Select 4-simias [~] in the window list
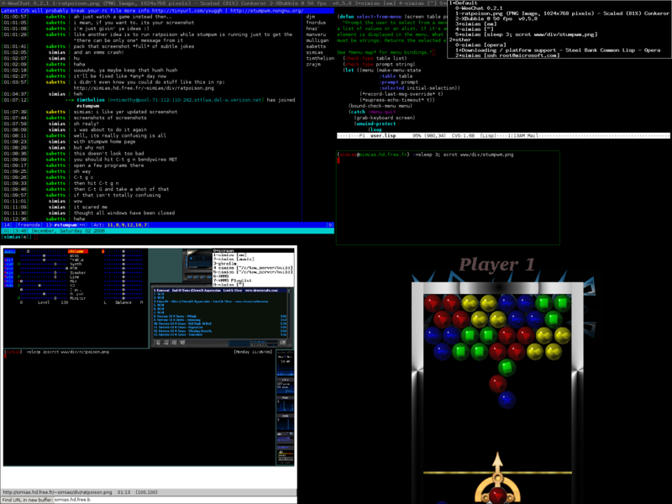 [475, 29]
